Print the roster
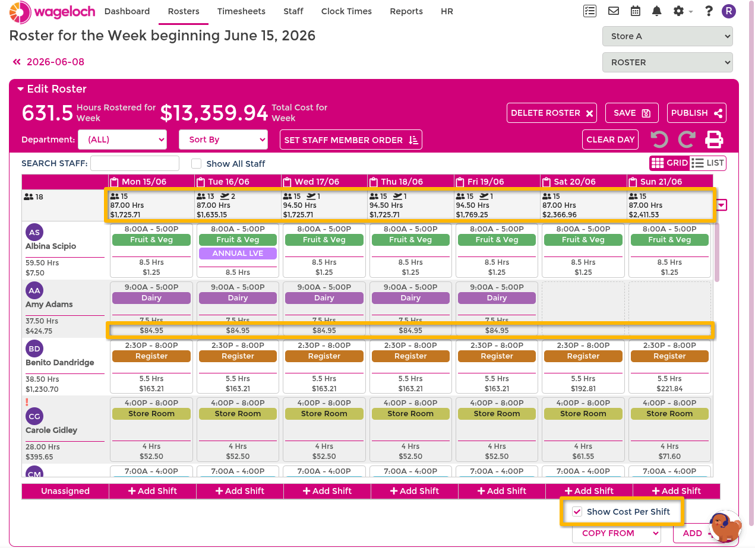 714,140
